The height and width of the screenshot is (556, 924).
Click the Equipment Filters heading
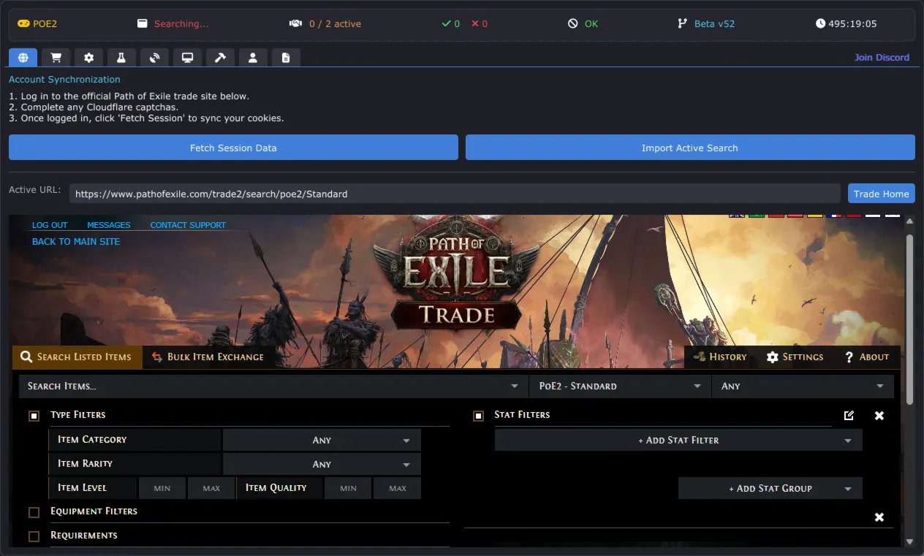(x=94, y=511)
